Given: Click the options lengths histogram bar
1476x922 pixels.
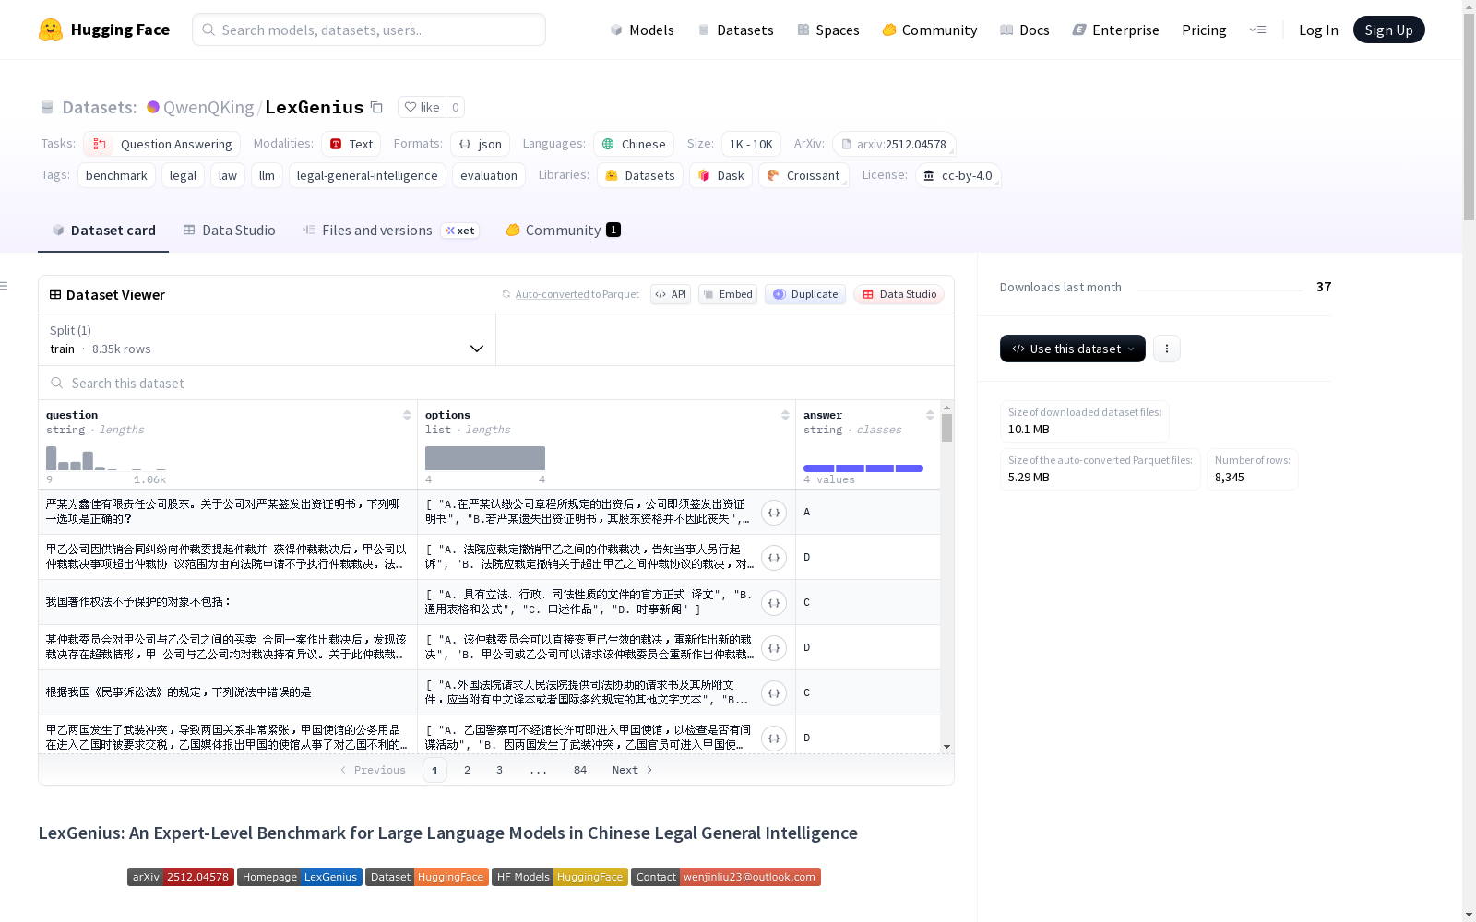Looking at the screenshot, I should tap(485, 458).
